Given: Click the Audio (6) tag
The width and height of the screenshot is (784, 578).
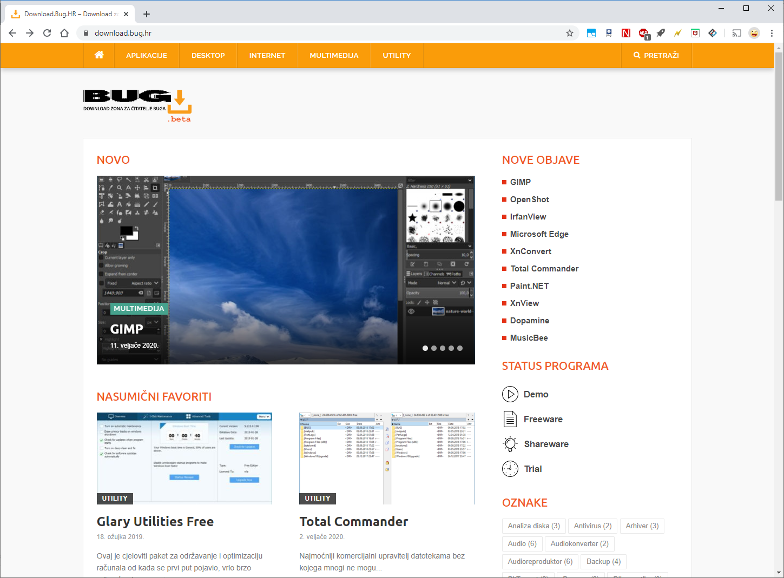Looking at the screenshot, I should (x=522, y=543).
